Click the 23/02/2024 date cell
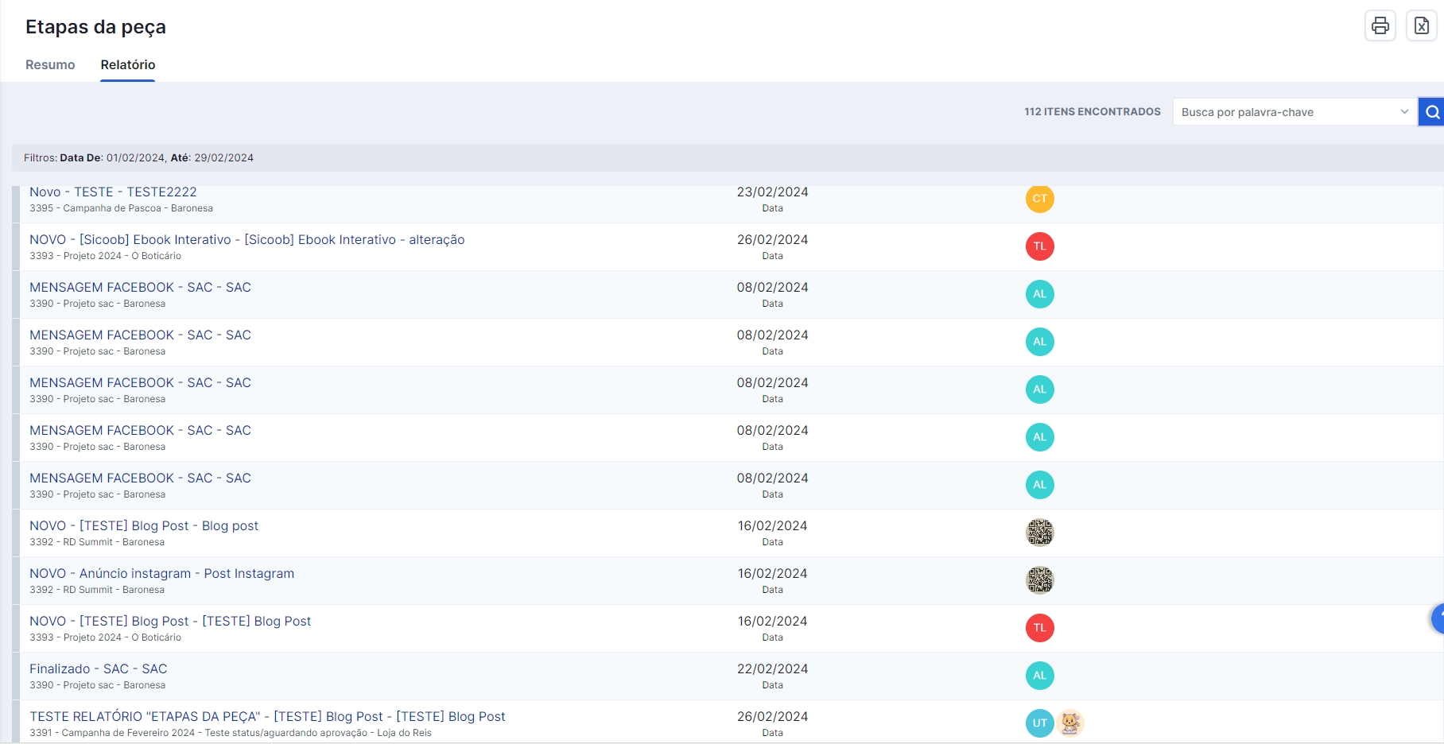The width and height of the screenshot is (1444, 744). tap(772, 192)
